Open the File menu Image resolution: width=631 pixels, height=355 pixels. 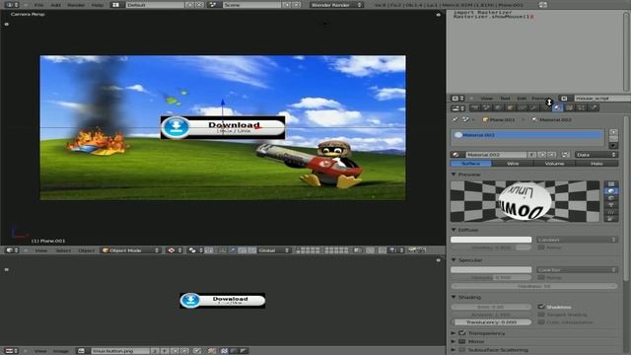[x=38, y=5]
